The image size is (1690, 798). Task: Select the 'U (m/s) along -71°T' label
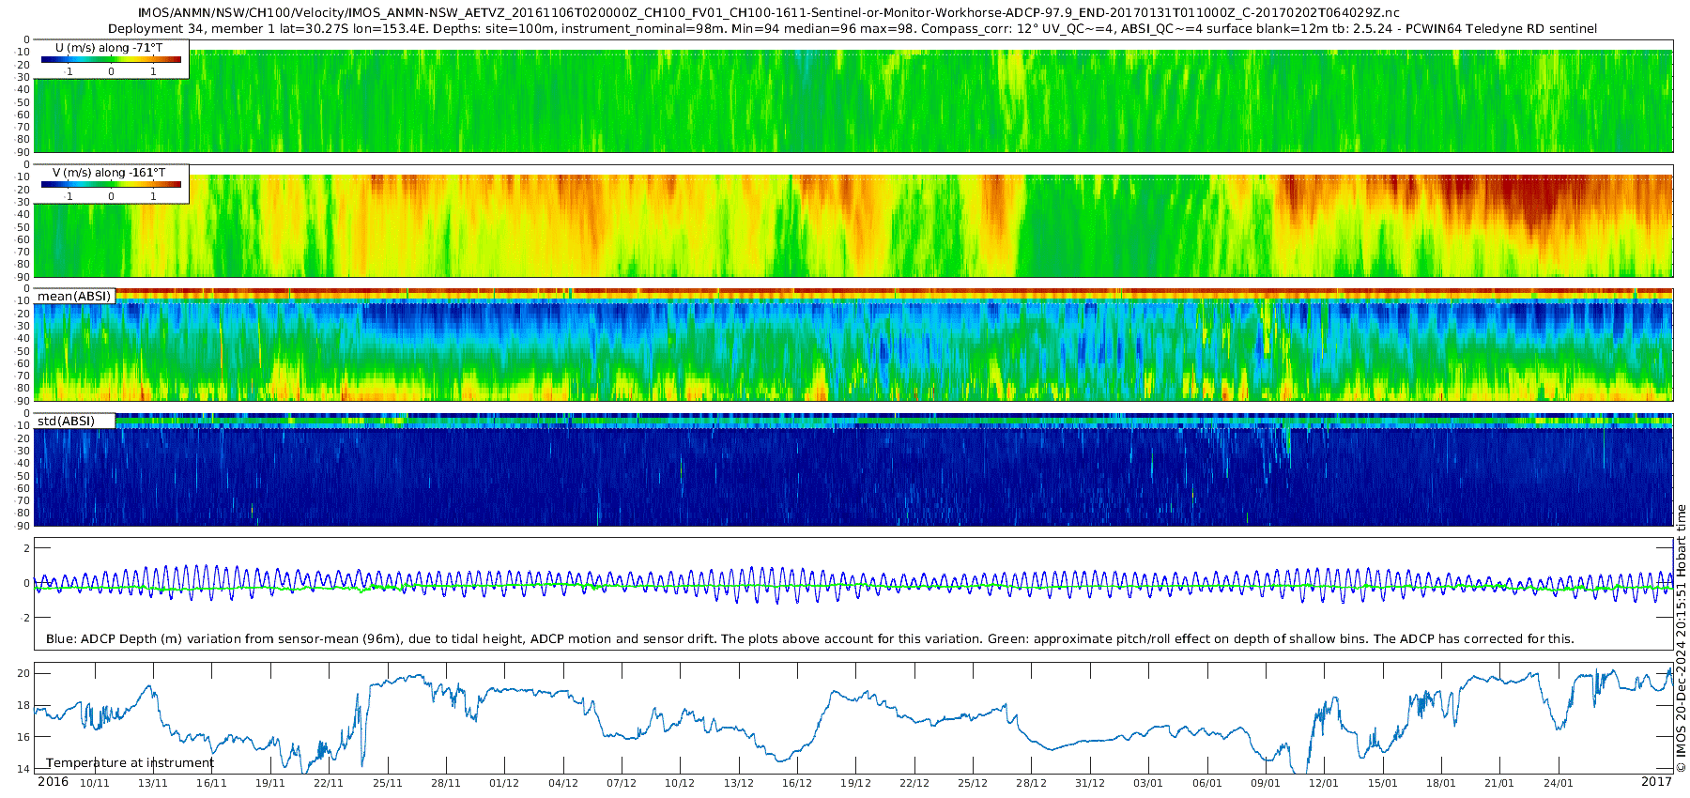pyautogui.click(x=109, y=47)
